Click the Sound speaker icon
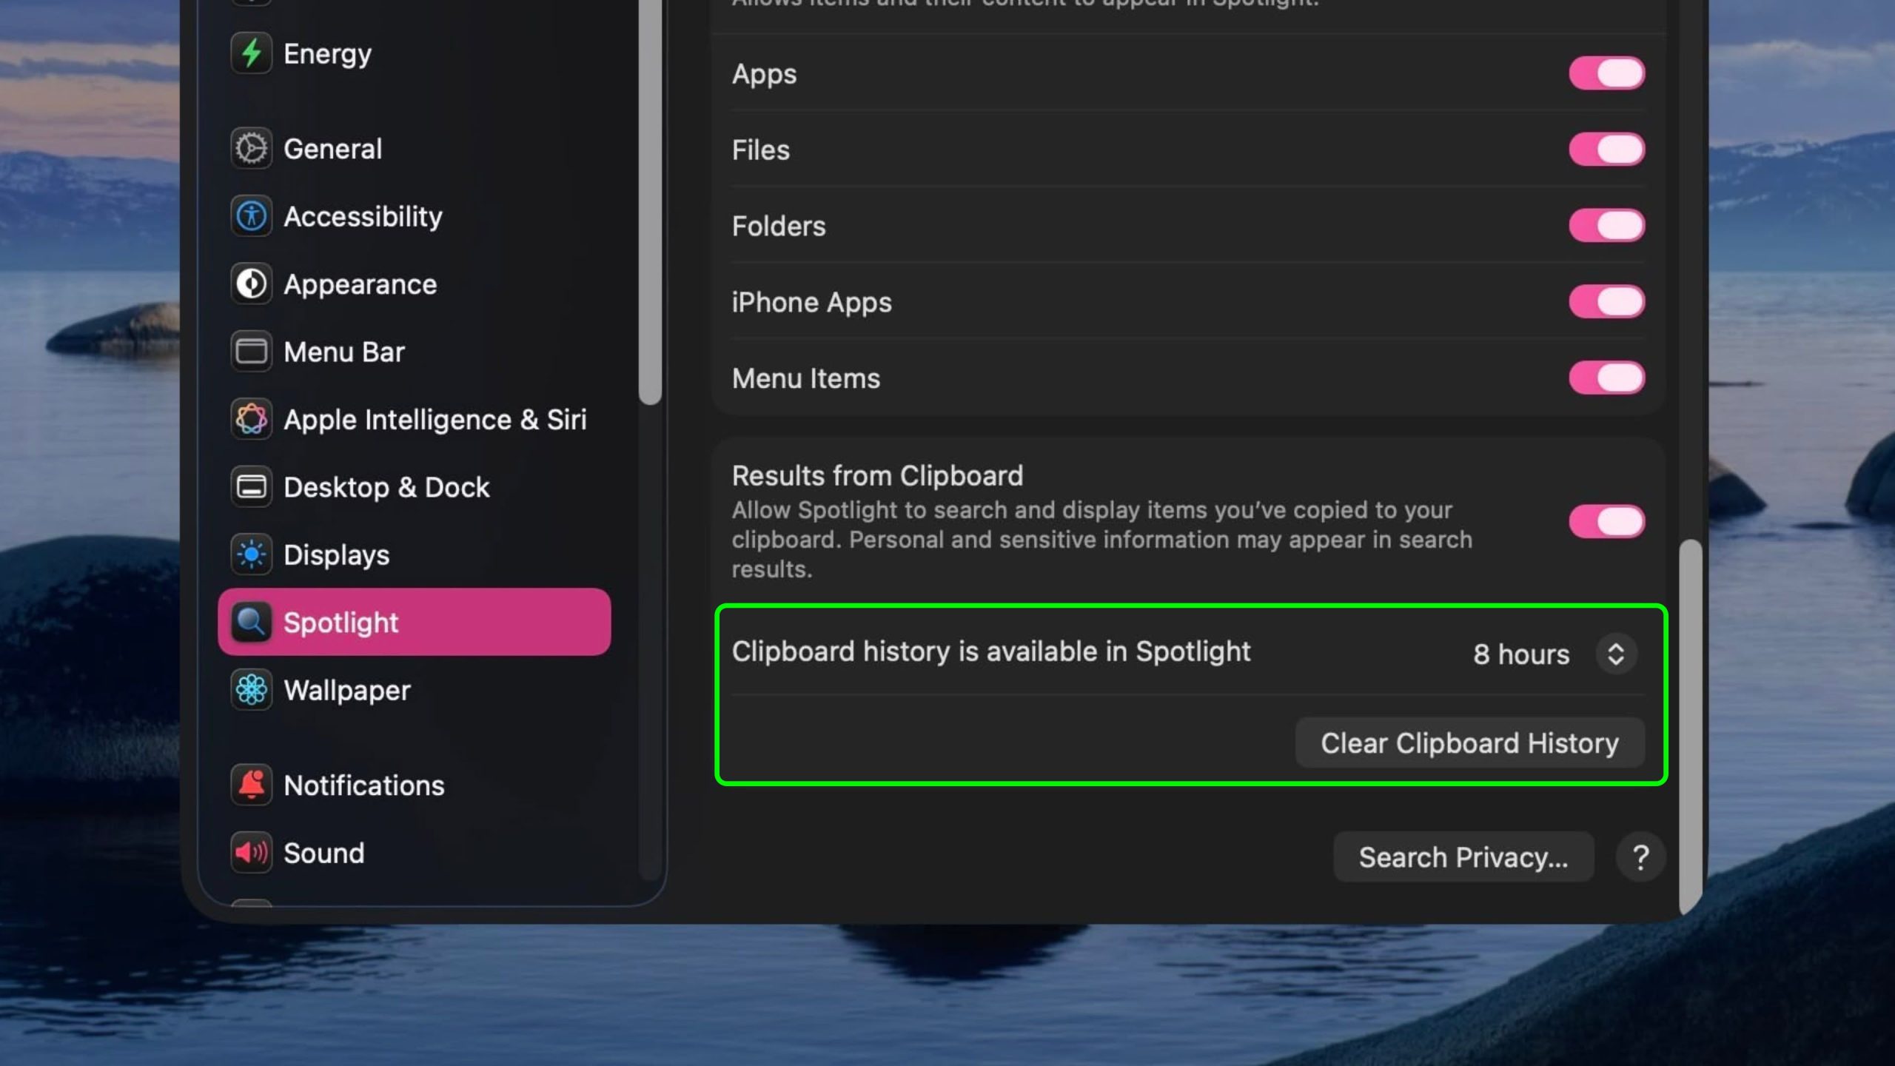The image size is (1895, 1066). click(252, 853)
